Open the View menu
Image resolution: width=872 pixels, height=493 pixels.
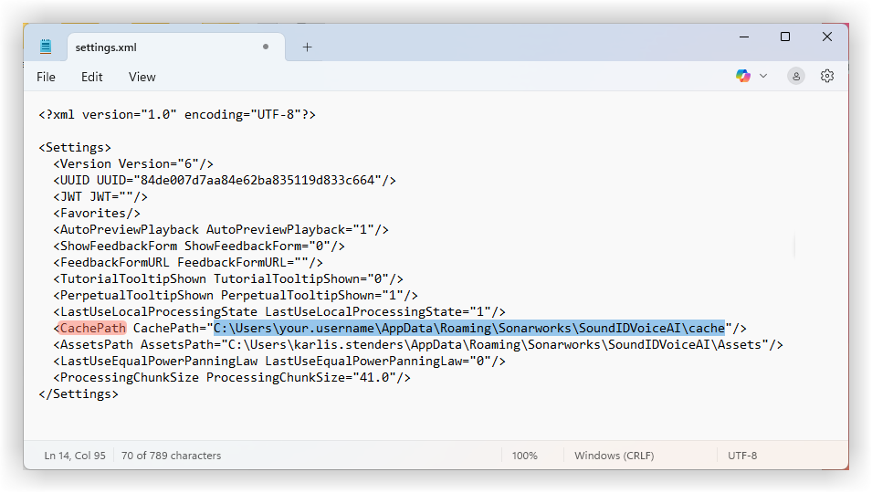142,78
